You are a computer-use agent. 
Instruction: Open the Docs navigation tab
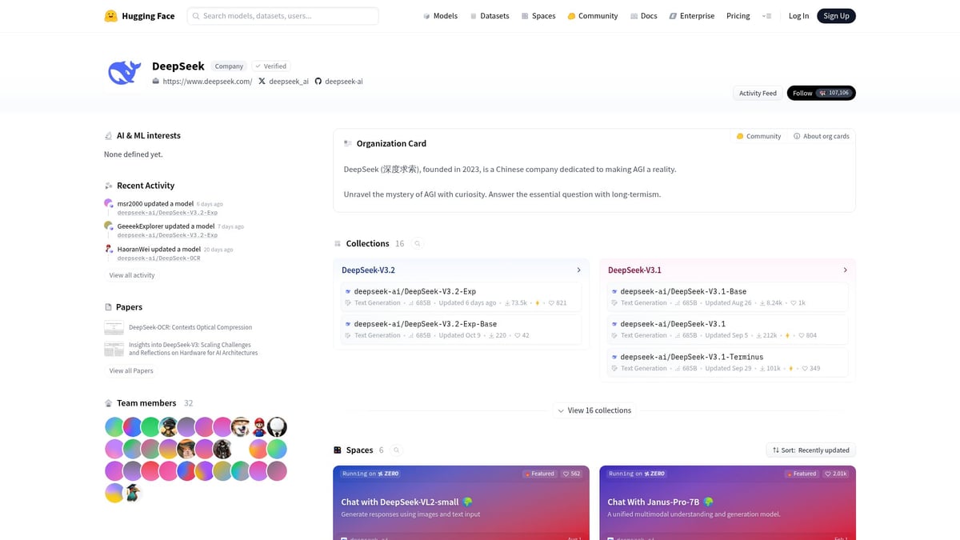[x=644, y=16]
